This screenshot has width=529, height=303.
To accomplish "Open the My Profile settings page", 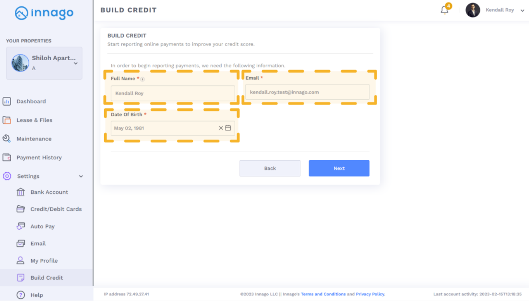I will (x=44, y=261).
